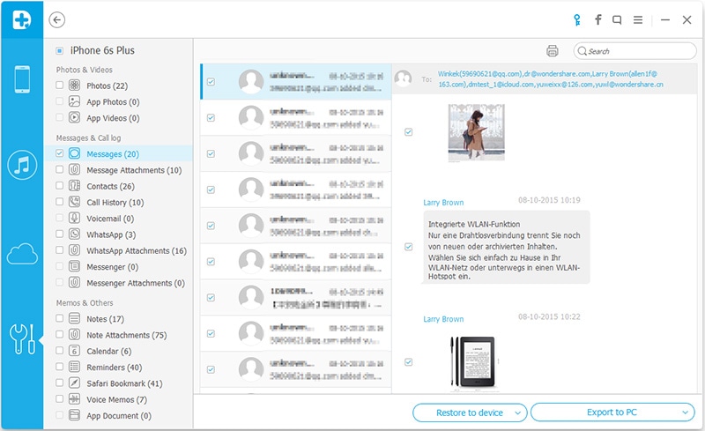Click the Messages speech bubble icon

pyautogui.click(x=74, y=153)
